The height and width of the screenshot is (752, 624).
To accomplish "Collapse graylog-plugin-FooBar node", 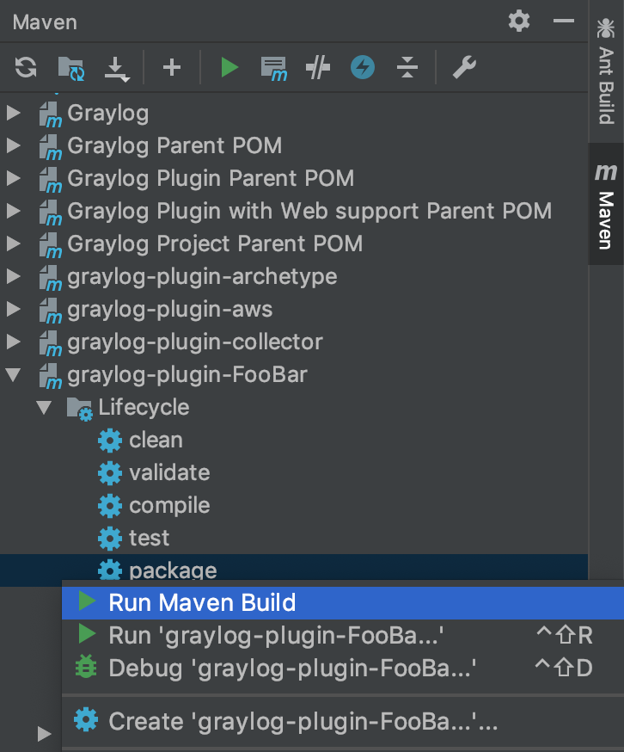I will point(14,374).
